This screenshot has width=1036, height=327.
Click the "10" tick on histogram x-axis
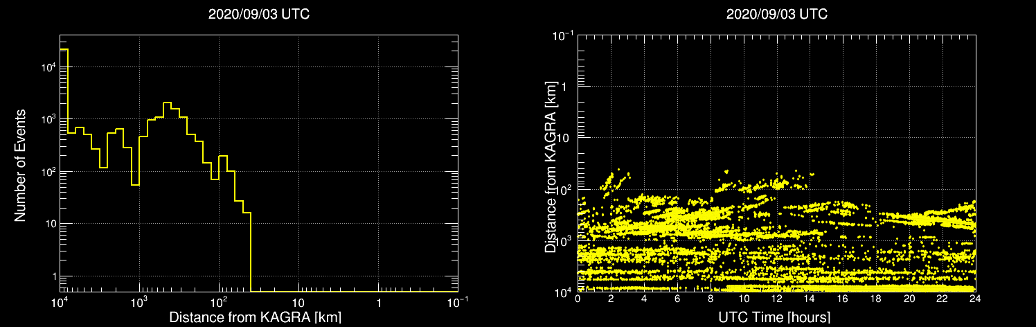pos(298,304)
